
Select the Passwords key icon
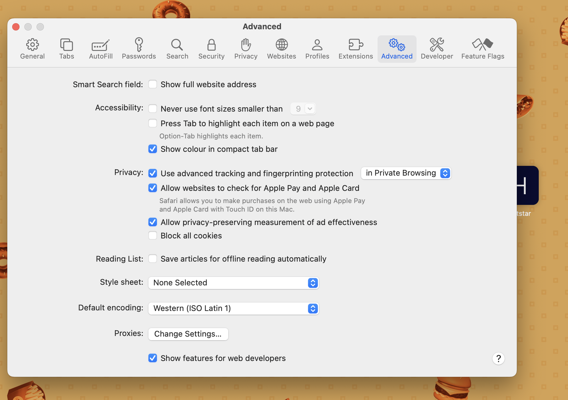(x=139, y=49)
